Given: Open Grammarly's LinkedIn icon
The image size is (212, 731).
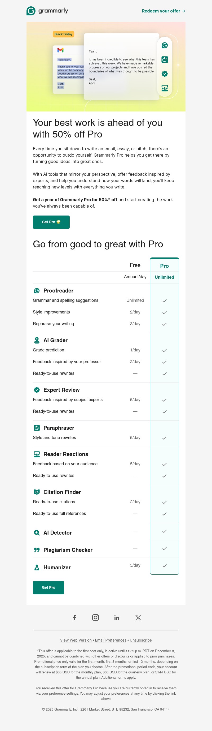Looking at the screenshot, I should 117,617.
